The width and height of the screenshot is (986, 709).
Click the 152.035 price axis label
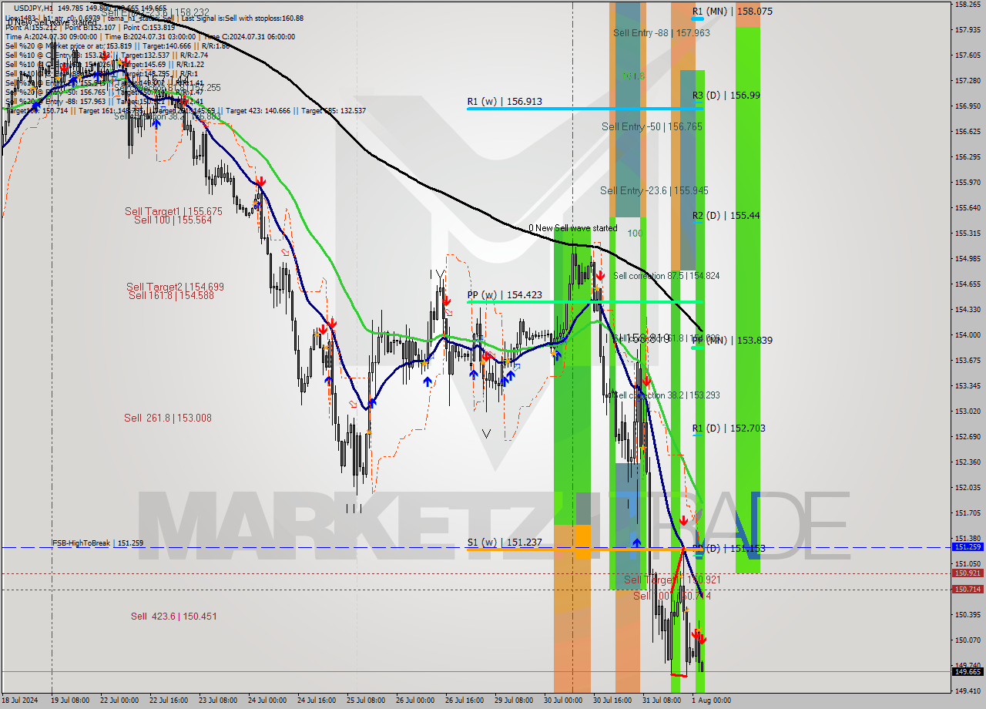(968, 488)
